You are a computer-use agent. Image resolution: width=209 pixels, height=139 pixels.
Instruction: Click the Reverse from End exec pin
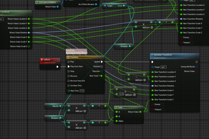69,81
